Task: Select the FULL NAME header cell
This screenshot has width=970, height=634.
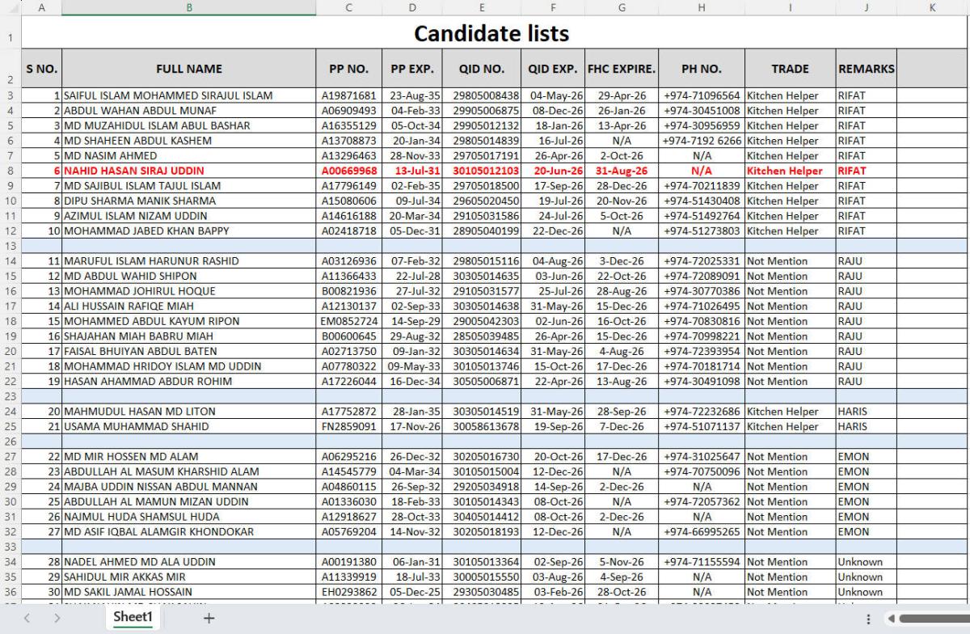Action: (x=188, y=69)
